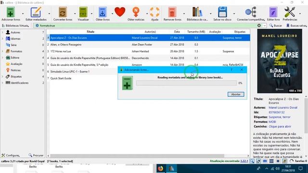Image resolution: width=308 pixels, height=173 pixels.
Task: Show hidden system tray icons chevron
Action: 267,169
